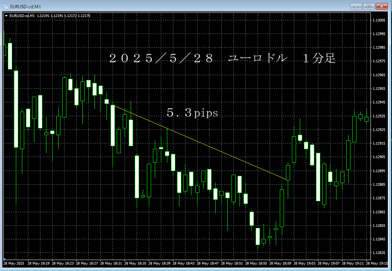Click the OHLC values 1.12191 1.12191 1.12172 1.12175
This screenshot has width=392, height=271.
(x=63, y=16)
